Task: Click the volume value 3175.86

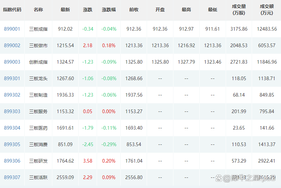Action: pos(239,29)
